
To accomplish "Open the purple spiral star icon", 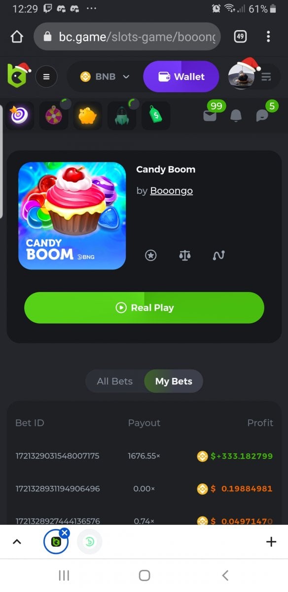I will [20, 115].
